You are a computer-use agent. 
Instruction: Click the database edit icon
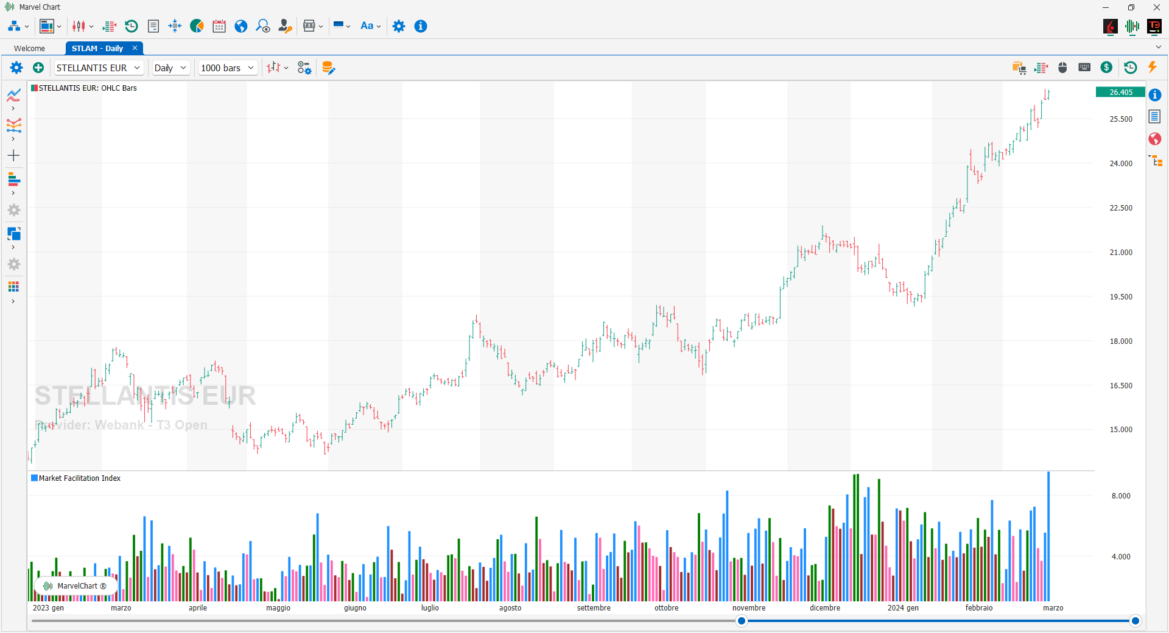click(328, 68)
